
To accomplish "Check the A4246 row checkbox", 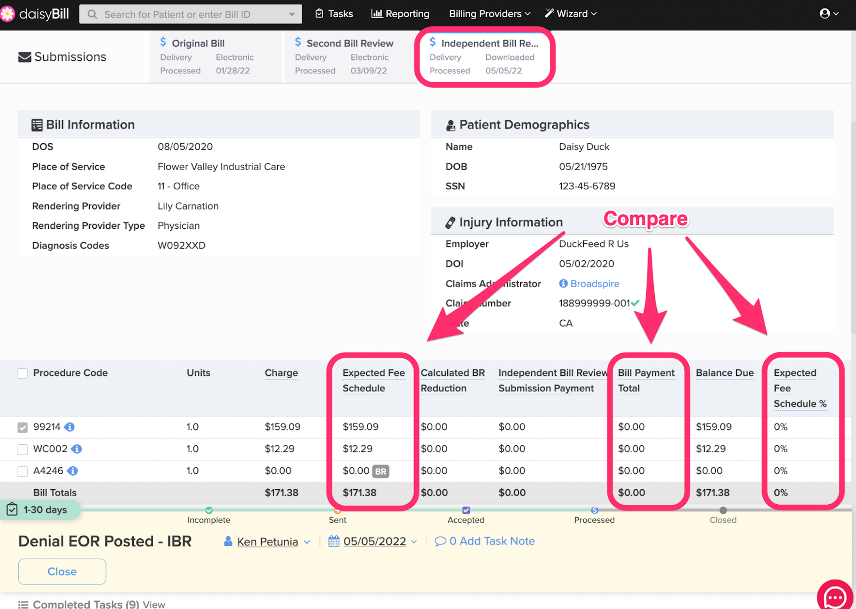I will 22,471.
